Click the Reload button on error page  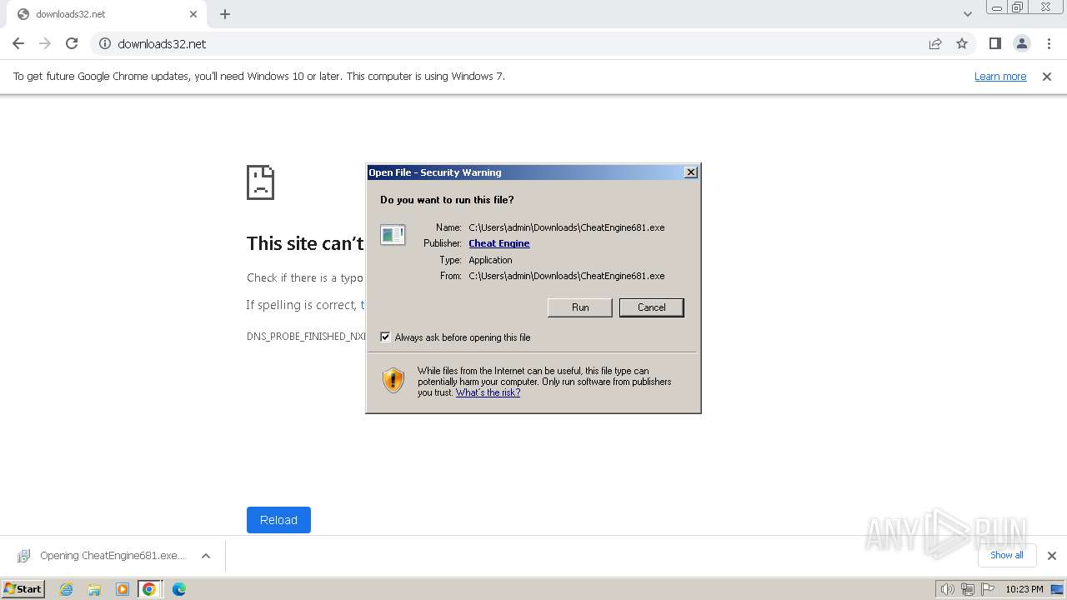[278, 520]
